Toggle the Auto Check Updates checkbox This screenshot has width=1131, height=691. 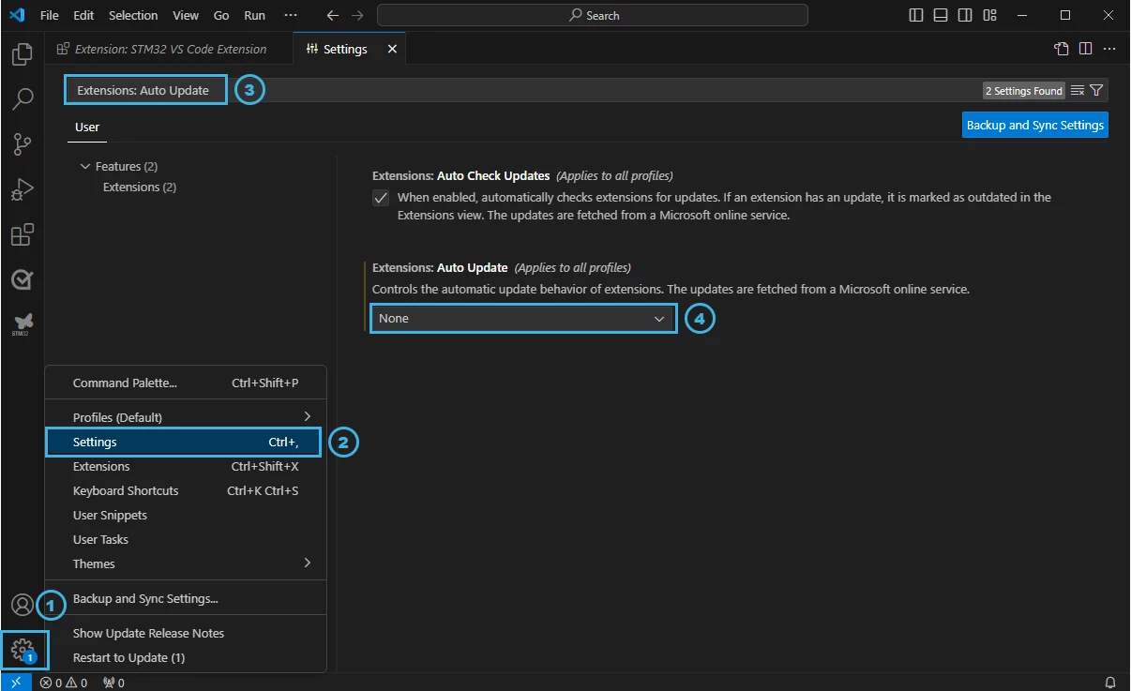coord(381,198)
